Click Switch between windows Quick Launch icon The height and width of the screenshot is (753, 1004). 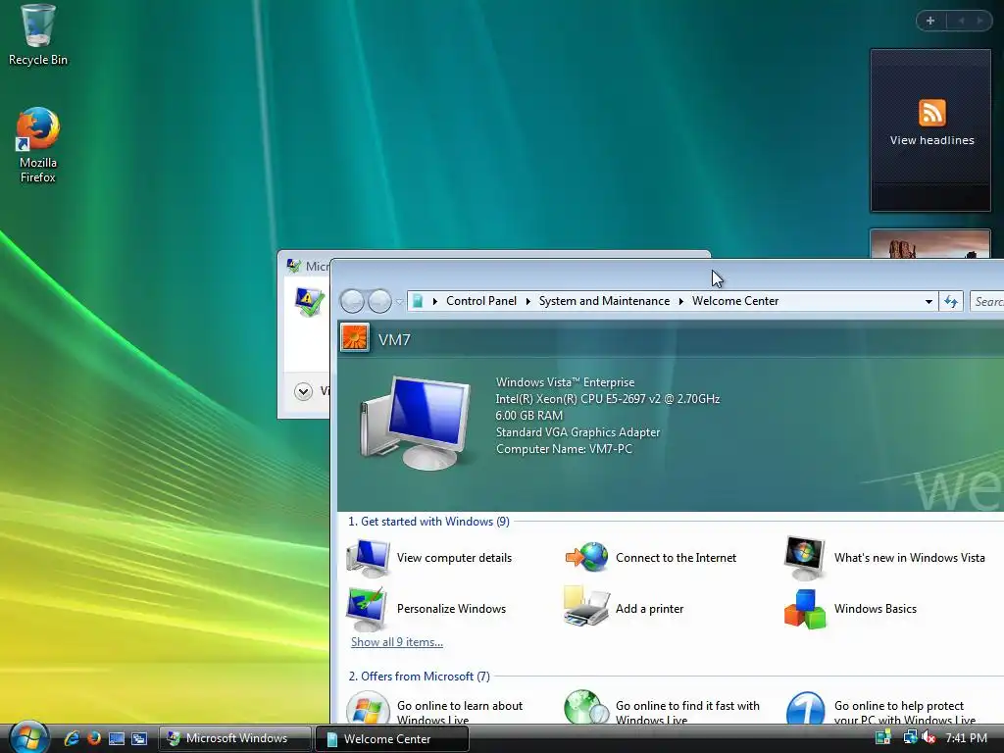pos(139,738)
